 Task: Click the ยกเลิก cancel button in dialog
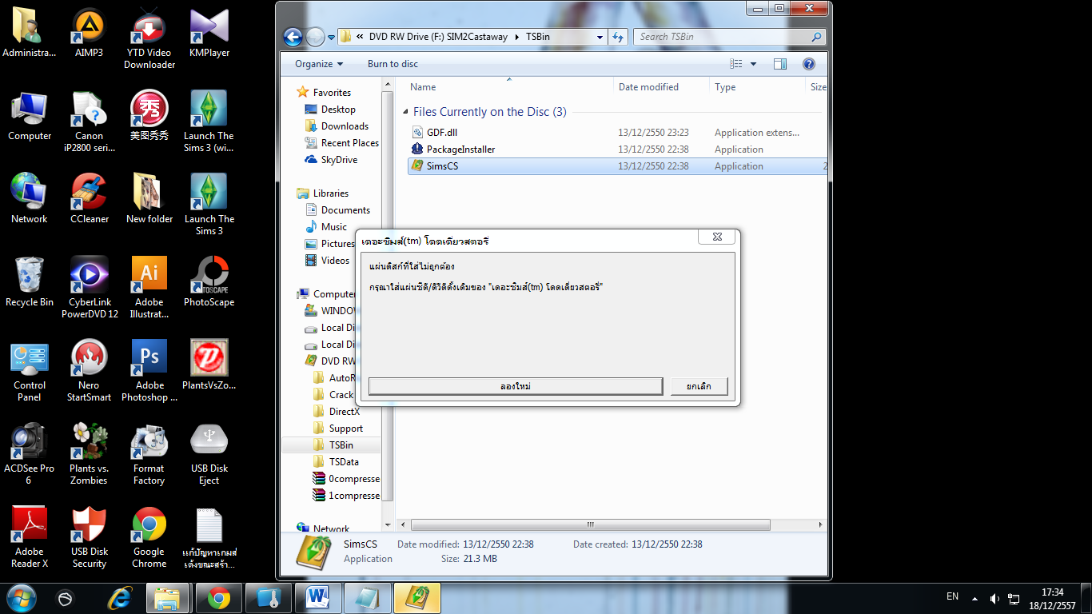pos(699,386)
